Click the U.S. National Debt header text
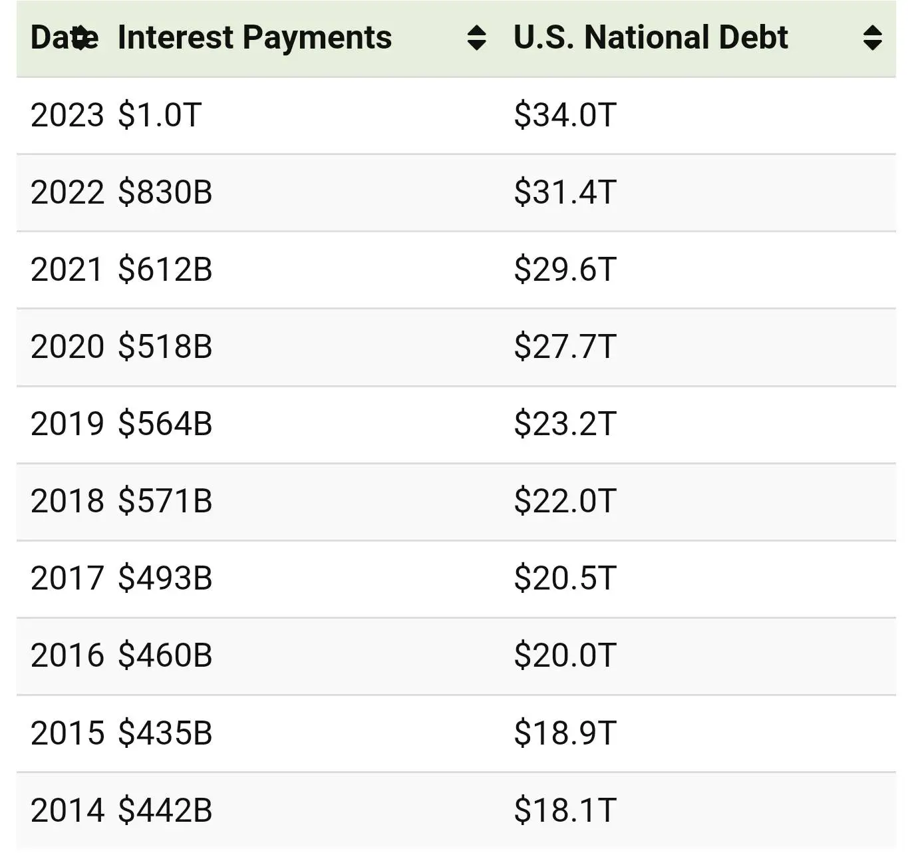The height and width of the screenshot is (863, 908). [x=651, y=38]
